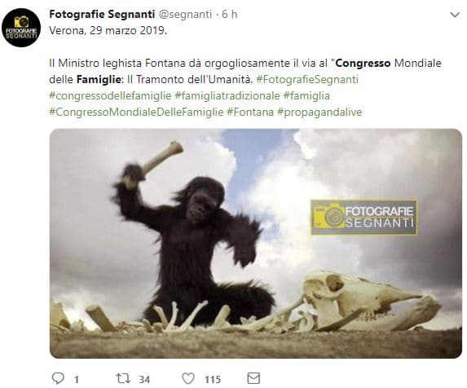The image size is (467, 388).
Task: Like the tweet with heart icon
Action: pyautogui.click(x=188, y=378)
